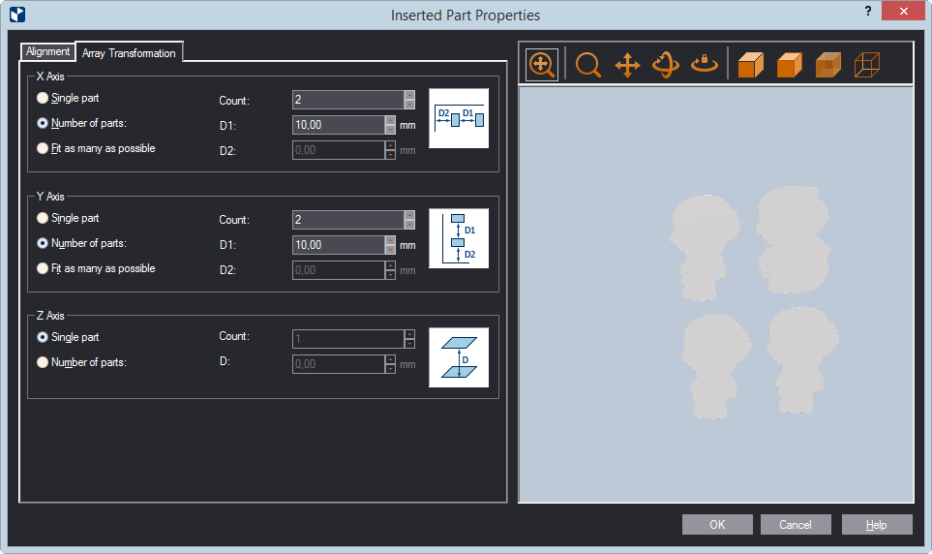Increase Y Axis D1 spinner up arrow
The width and height of the screenshot is (932, 554).
pos(391,240)
